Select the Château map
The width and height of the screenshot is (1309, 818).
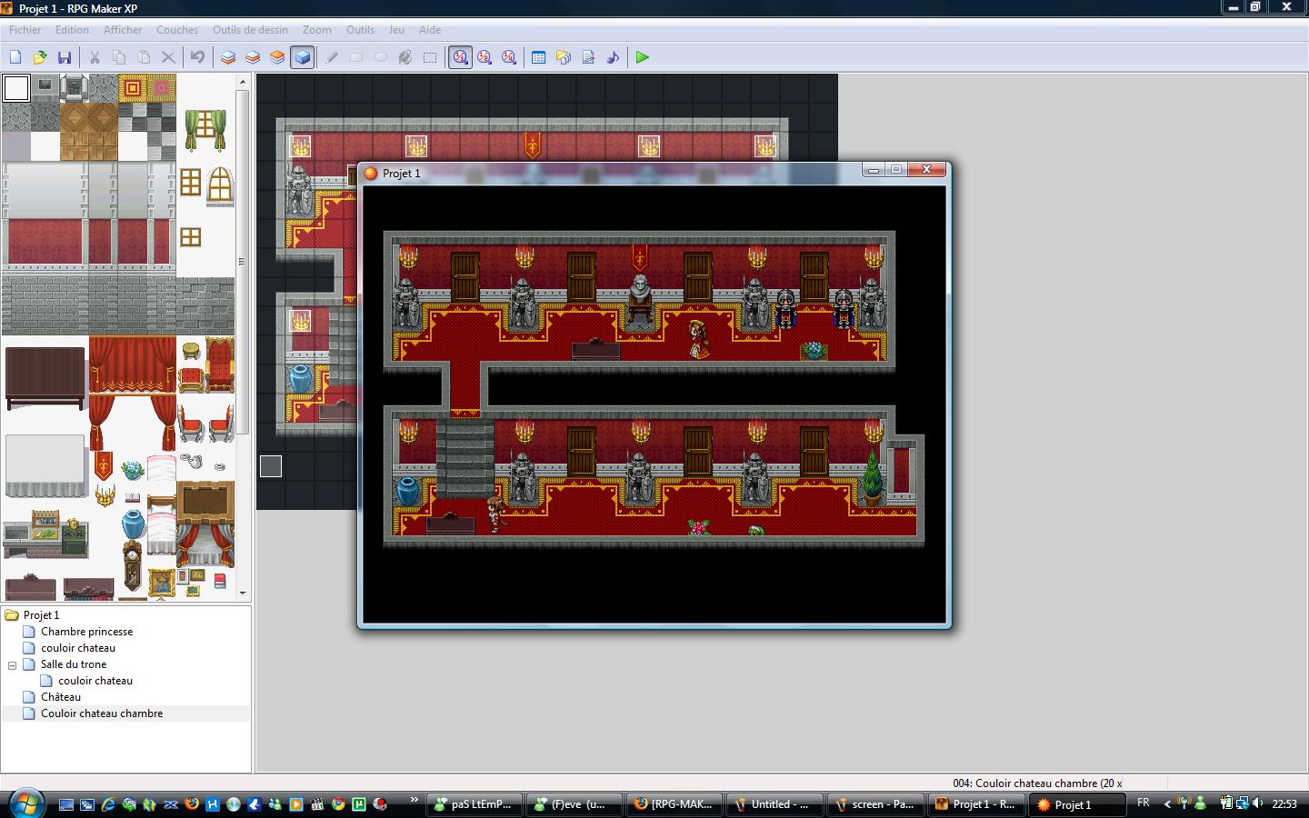[61, 697]
